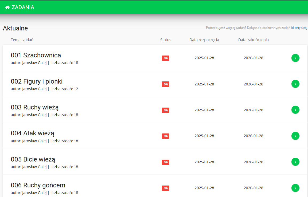Screen dimensions: 308x197
Task: Click the 'Status' column header
Action: tap(166, 40)
